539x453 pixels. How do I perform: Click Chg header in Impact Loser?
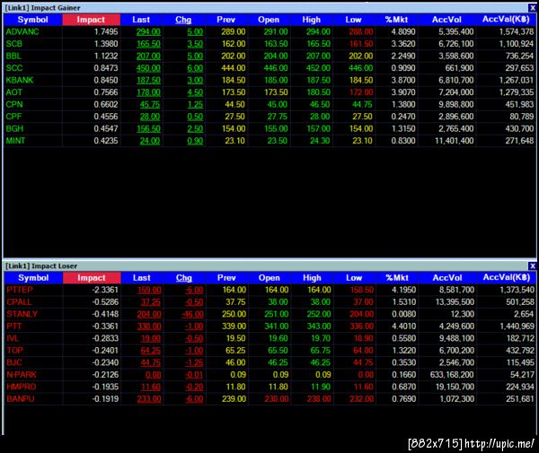point(184,278)
